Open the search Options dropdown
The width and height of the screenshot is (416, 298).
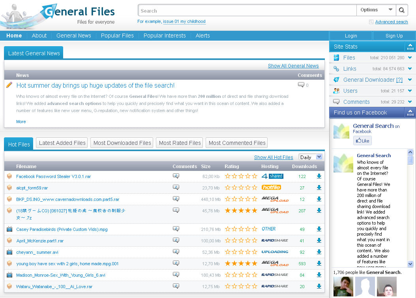[376, 10]
